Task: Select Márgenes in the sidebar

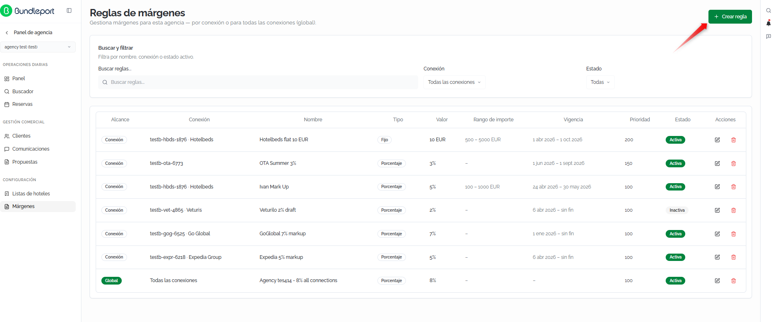Action: click(38, 206)
